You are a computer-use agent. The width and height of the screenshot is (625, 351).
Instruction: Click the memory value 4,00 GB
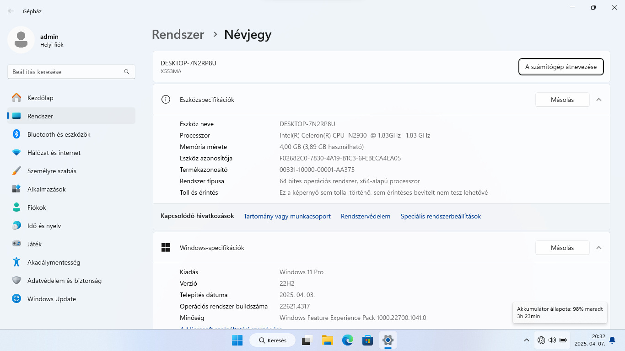click(322, 147)
